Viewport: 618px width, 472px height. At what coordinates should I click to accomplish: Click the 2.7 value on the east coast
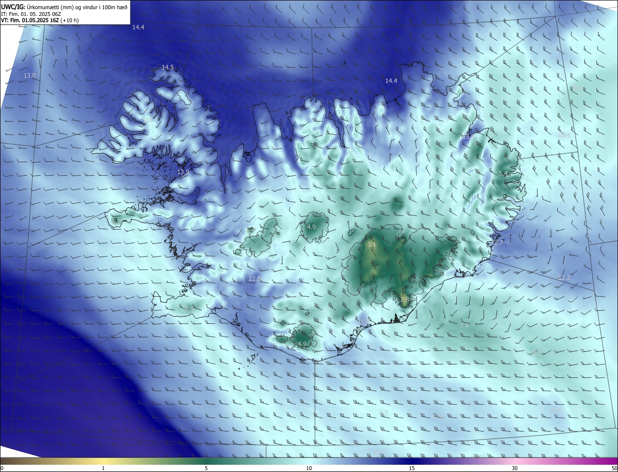499,243
